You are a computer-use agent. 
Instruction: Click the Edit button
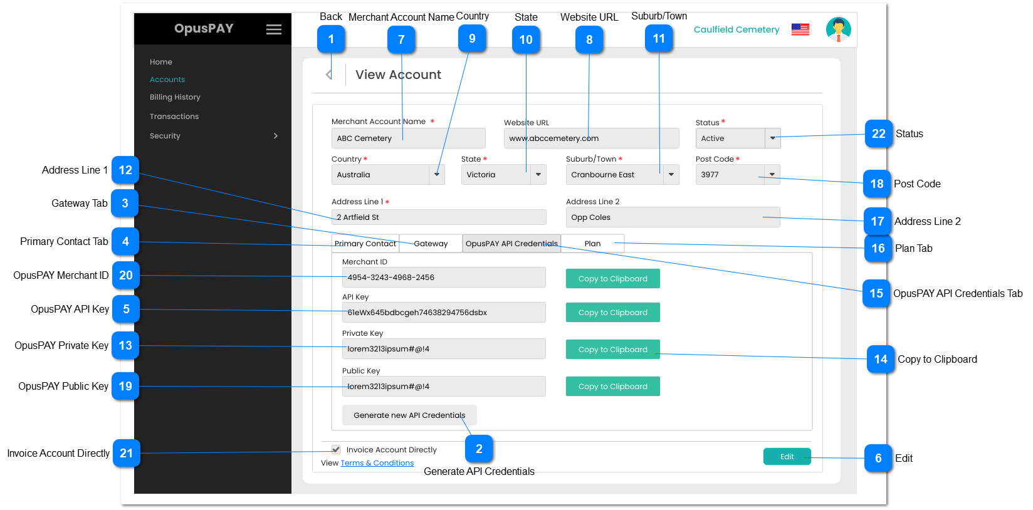point(787,457)
